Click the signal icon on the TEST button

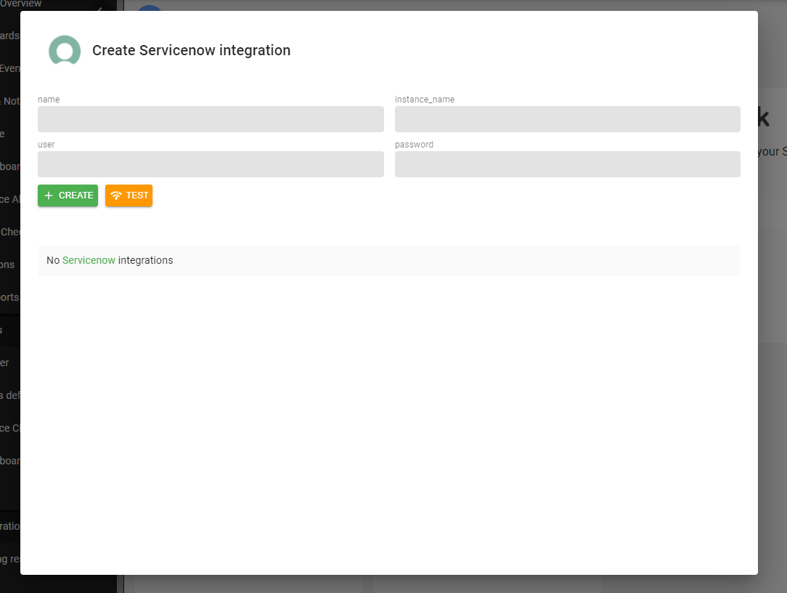point(116,195)
